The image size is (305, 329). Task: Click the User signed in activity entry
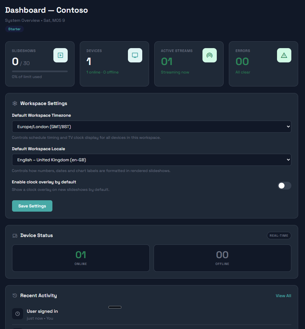coord(152,314)
